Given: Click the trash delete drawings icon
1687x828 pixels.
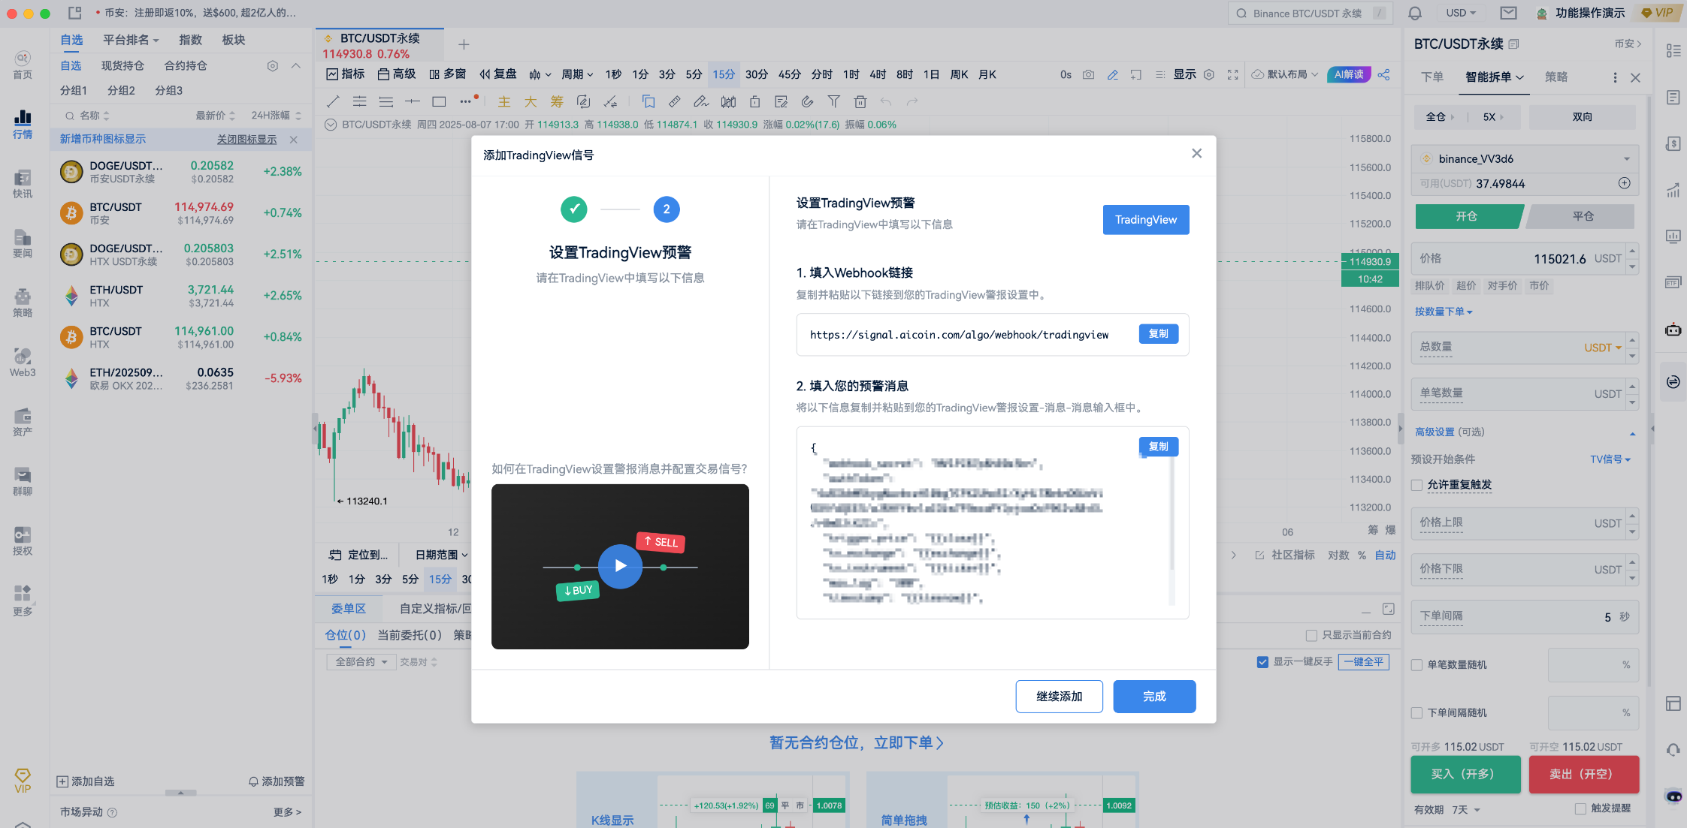Looking at the screenshot, I should pyautogui.click(x=860, y=101).
